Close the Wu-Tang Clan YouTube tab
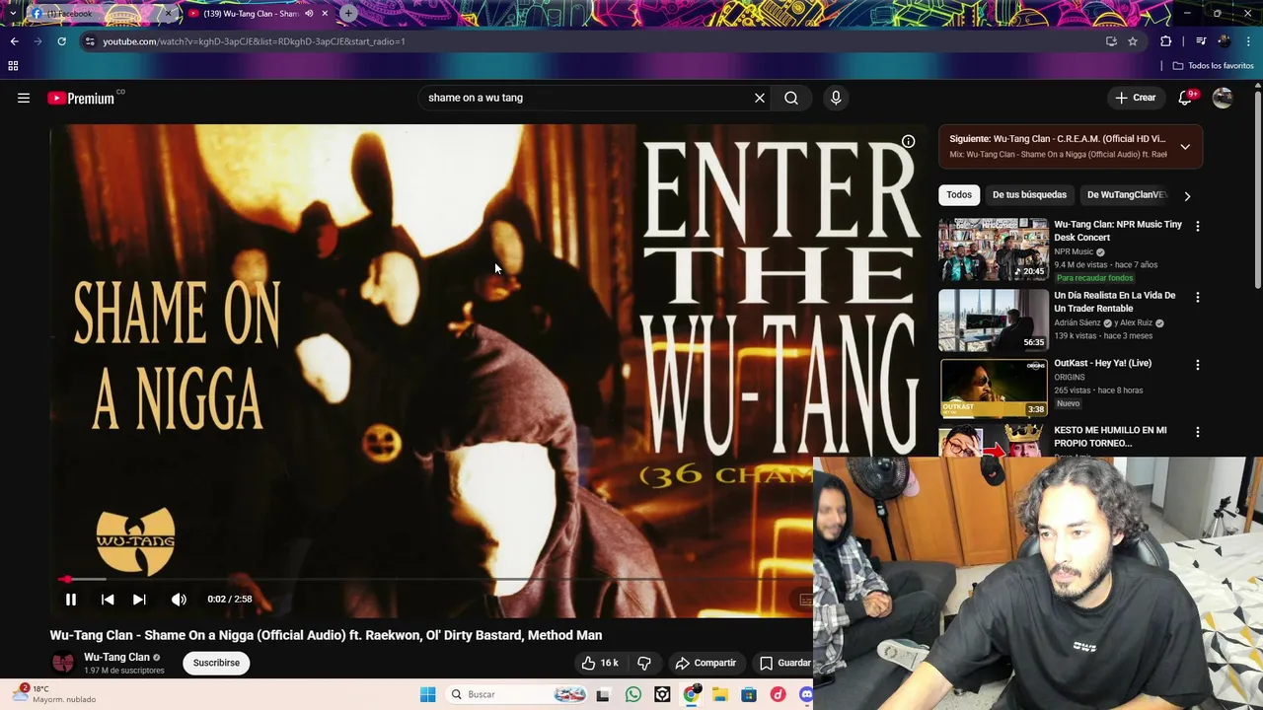Screen dimensions: 1263x710 point(325,14)
